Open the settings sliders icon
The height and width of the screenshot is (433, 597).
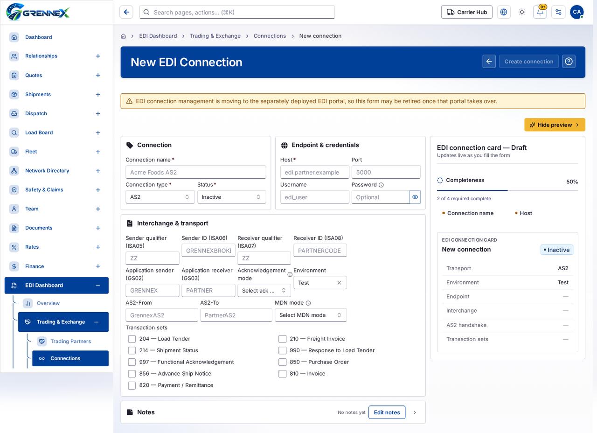pyautogui.click(x=558, y=12)
